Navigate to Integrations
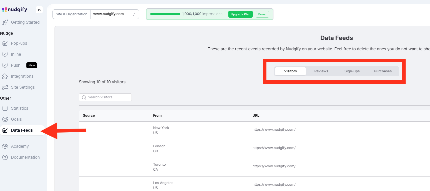 (22, 76)
